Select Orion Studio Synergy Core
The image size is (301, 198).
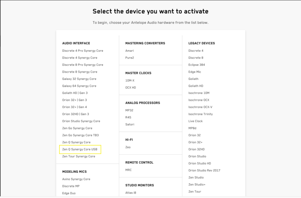81,121
